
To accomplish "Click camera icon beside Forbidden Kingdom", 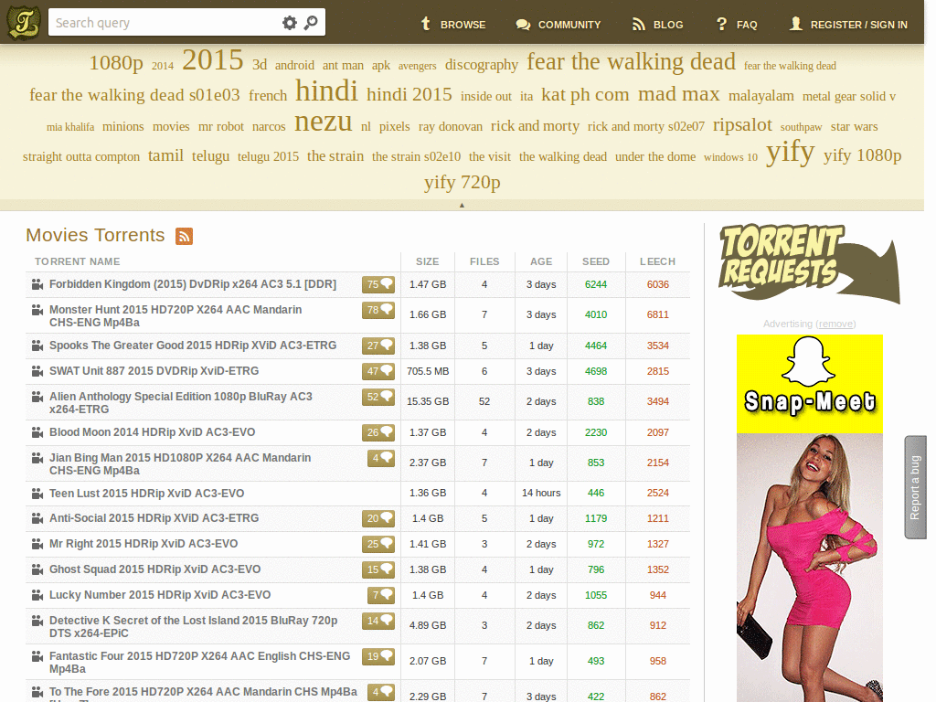I will 37,285.
